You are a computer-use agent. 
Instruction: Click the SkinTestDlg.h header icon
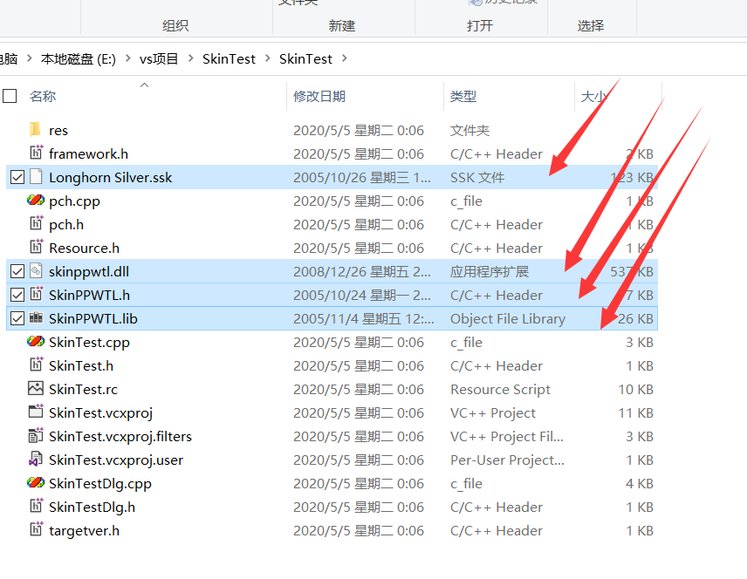click(36, 506)
